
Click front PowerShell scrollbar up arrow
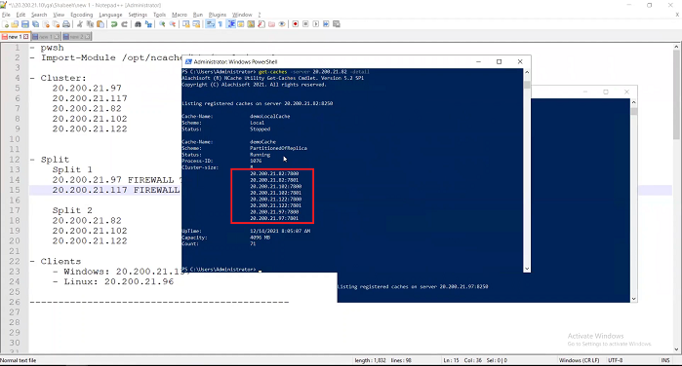(x=527, y=72)
